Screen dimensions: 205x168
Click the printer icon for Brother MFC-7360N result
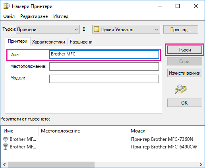point(6,139)
